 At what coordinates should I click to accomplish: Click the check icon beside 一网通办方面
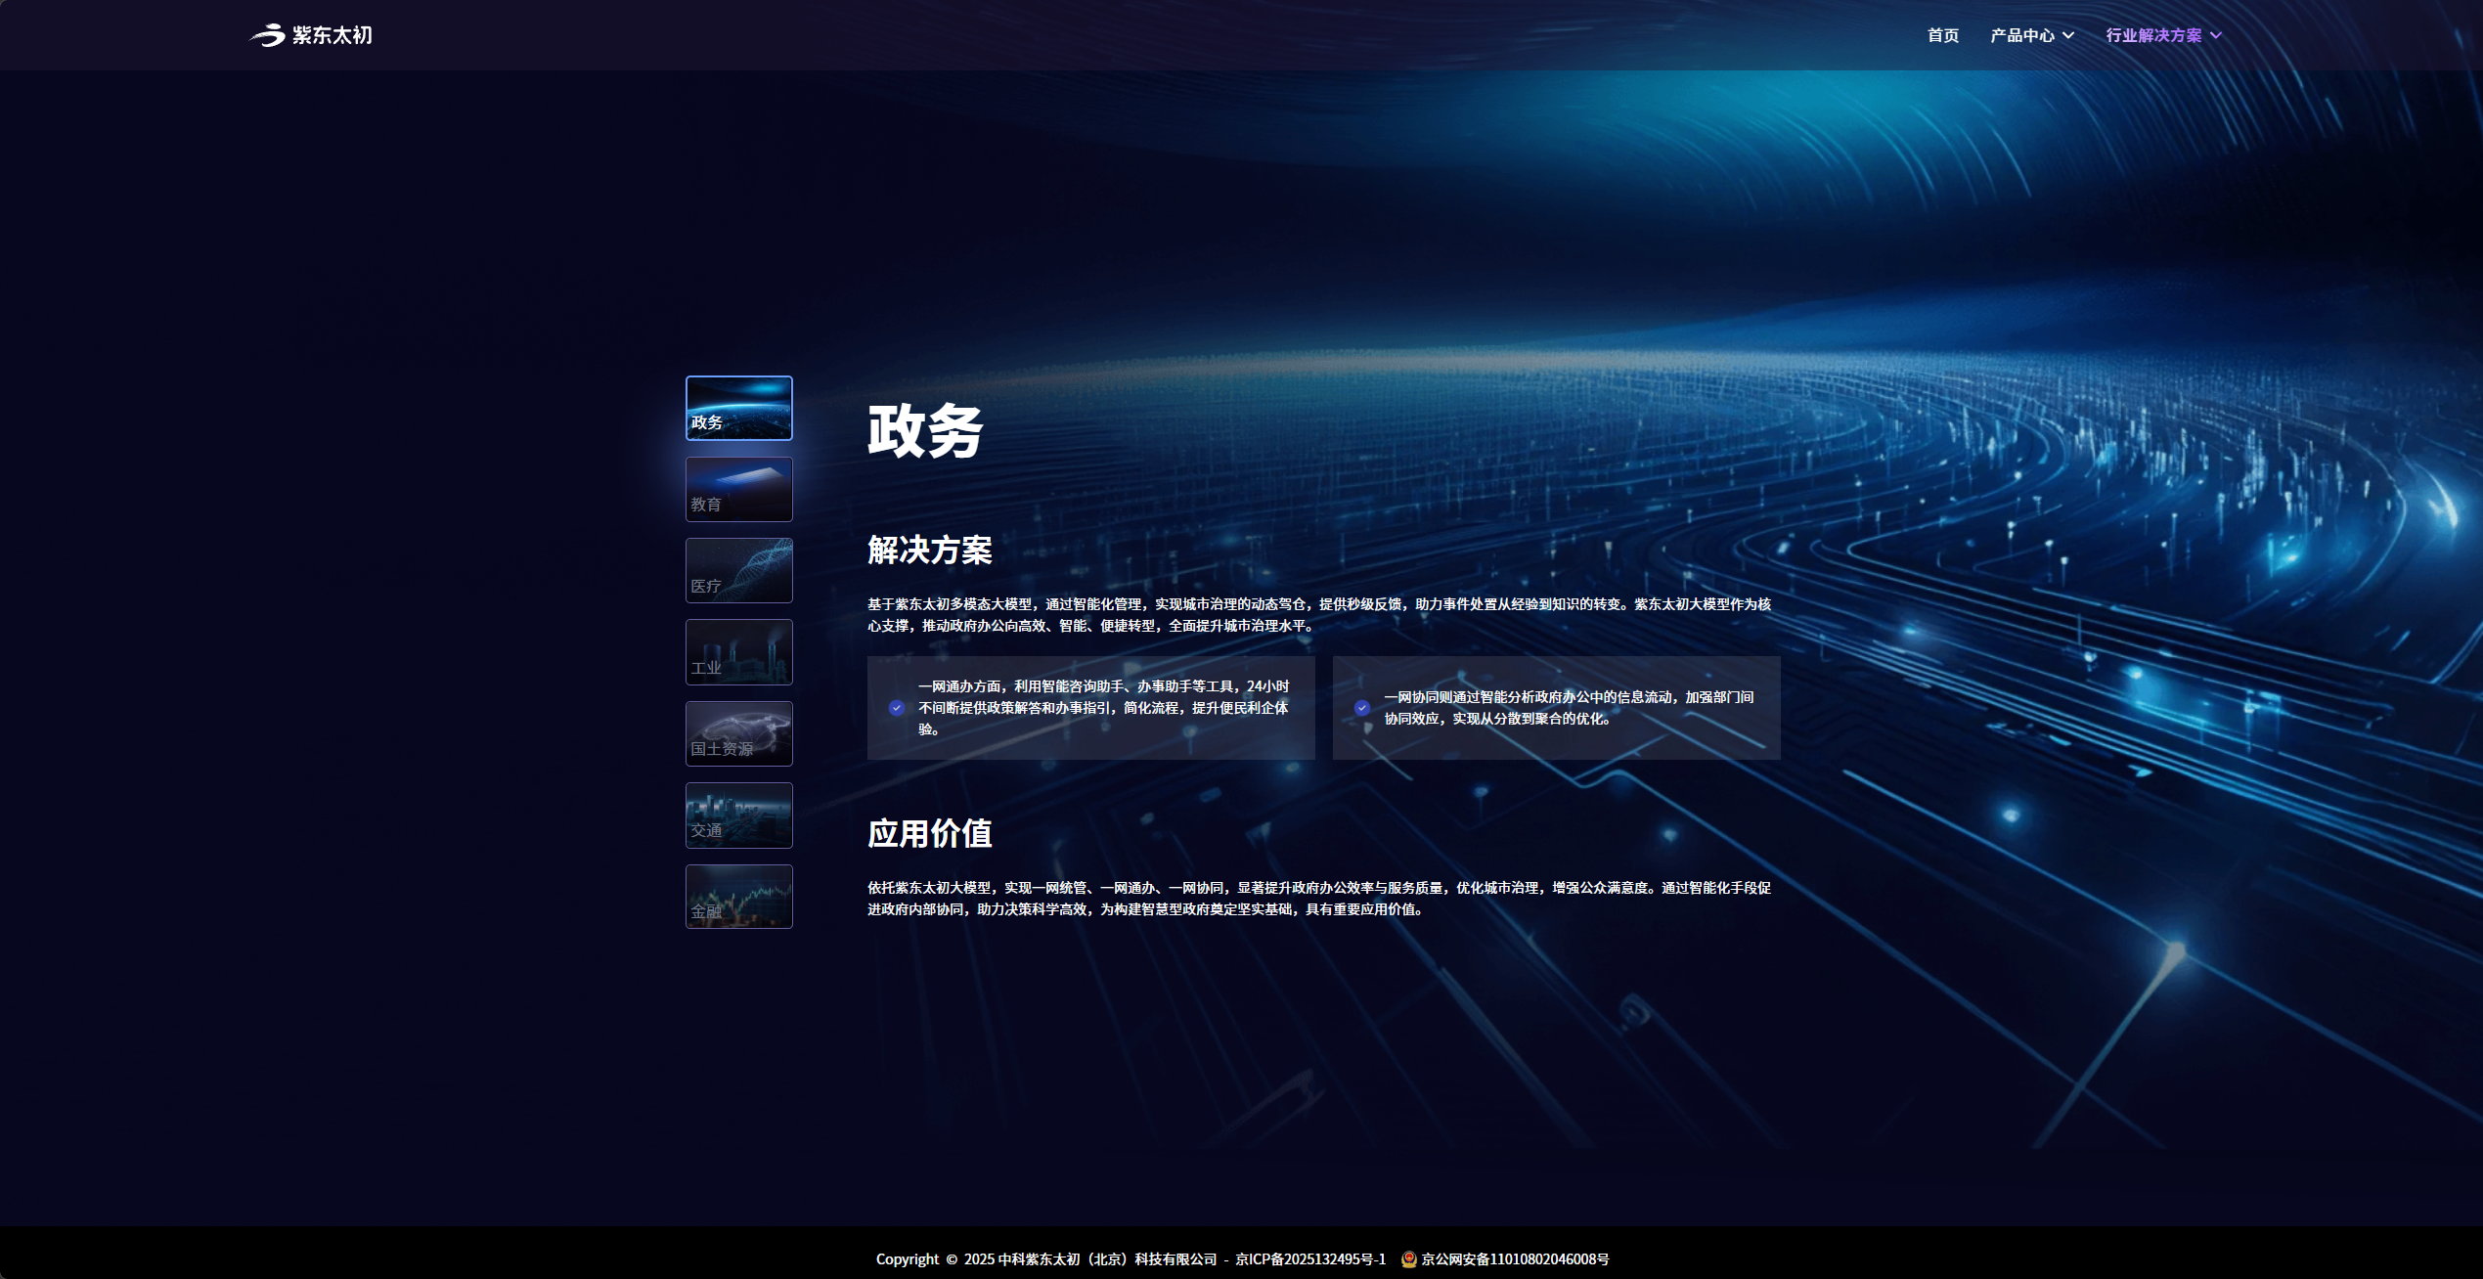[897, 708]
